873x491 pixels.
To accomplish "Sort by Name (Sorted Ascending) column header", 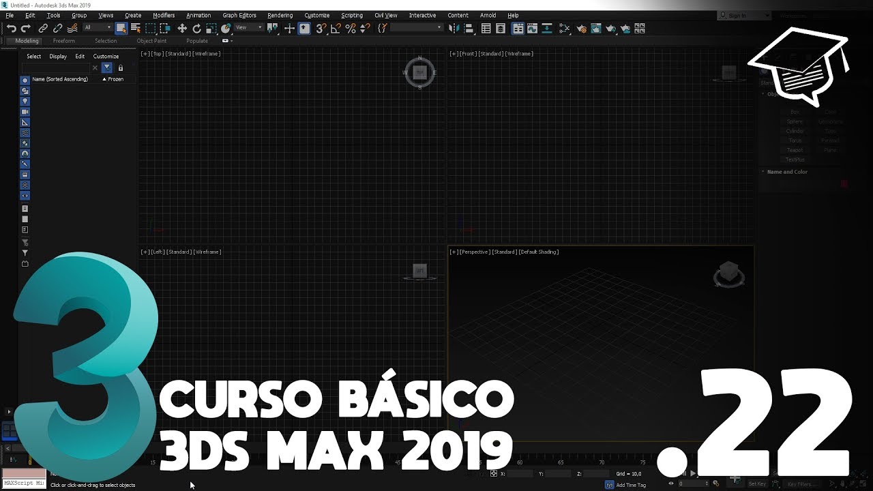I will 60,79.
